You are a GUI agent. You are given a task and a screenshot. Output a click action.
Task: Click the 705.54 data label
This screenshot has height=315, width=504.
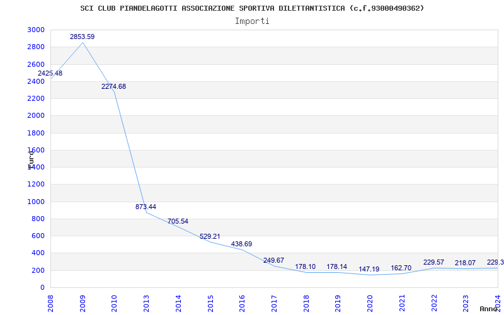tap(178, 222)
